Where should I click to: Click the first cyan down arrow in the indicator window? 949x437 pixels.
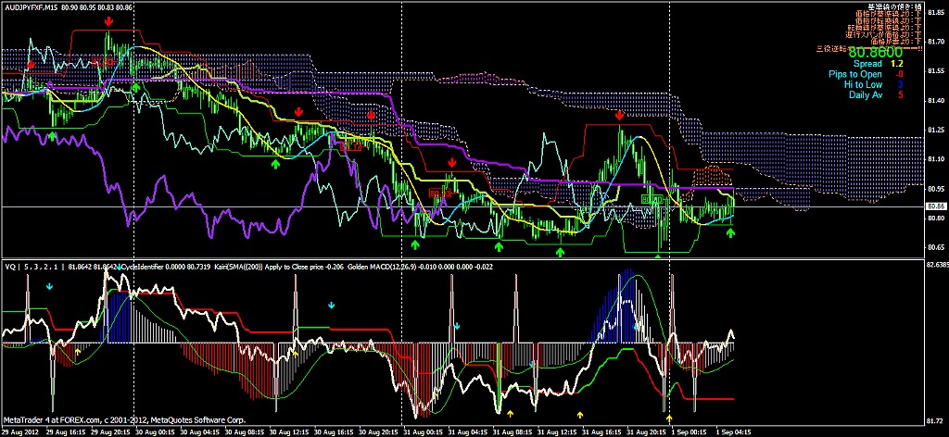(50, 287)
